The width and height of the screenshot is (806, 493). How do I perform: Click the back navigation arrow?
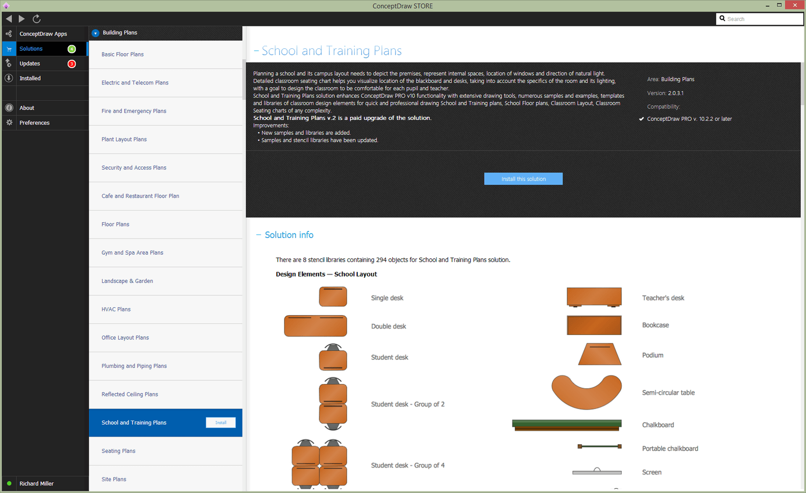click(9, 19)
